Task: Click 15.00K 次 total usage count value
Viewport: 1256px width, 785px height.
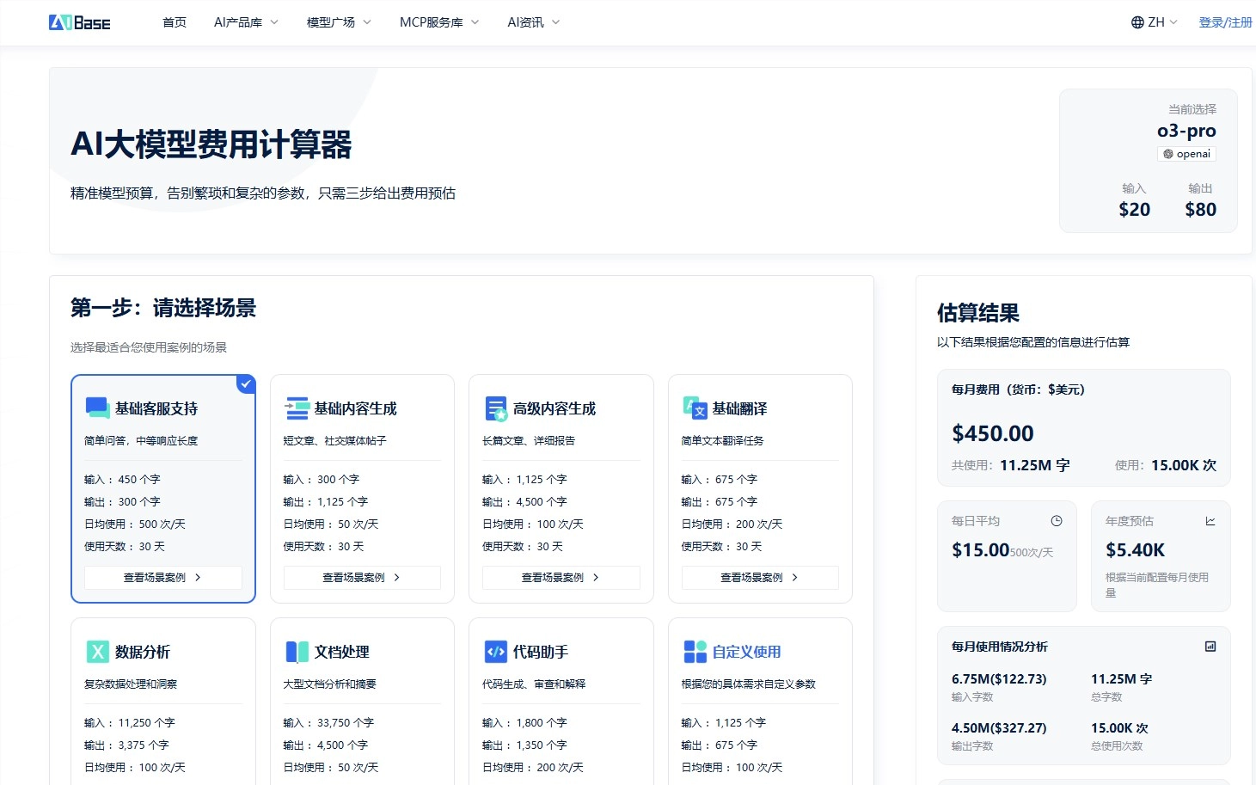Action: (1119, 727)
